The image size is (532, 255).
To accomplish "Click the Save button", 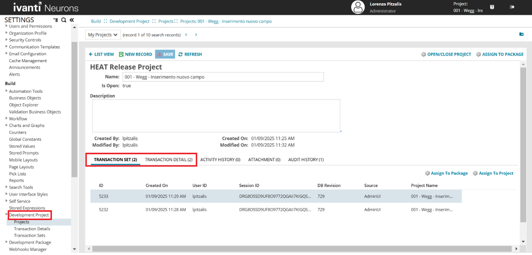I will point(165,54).
